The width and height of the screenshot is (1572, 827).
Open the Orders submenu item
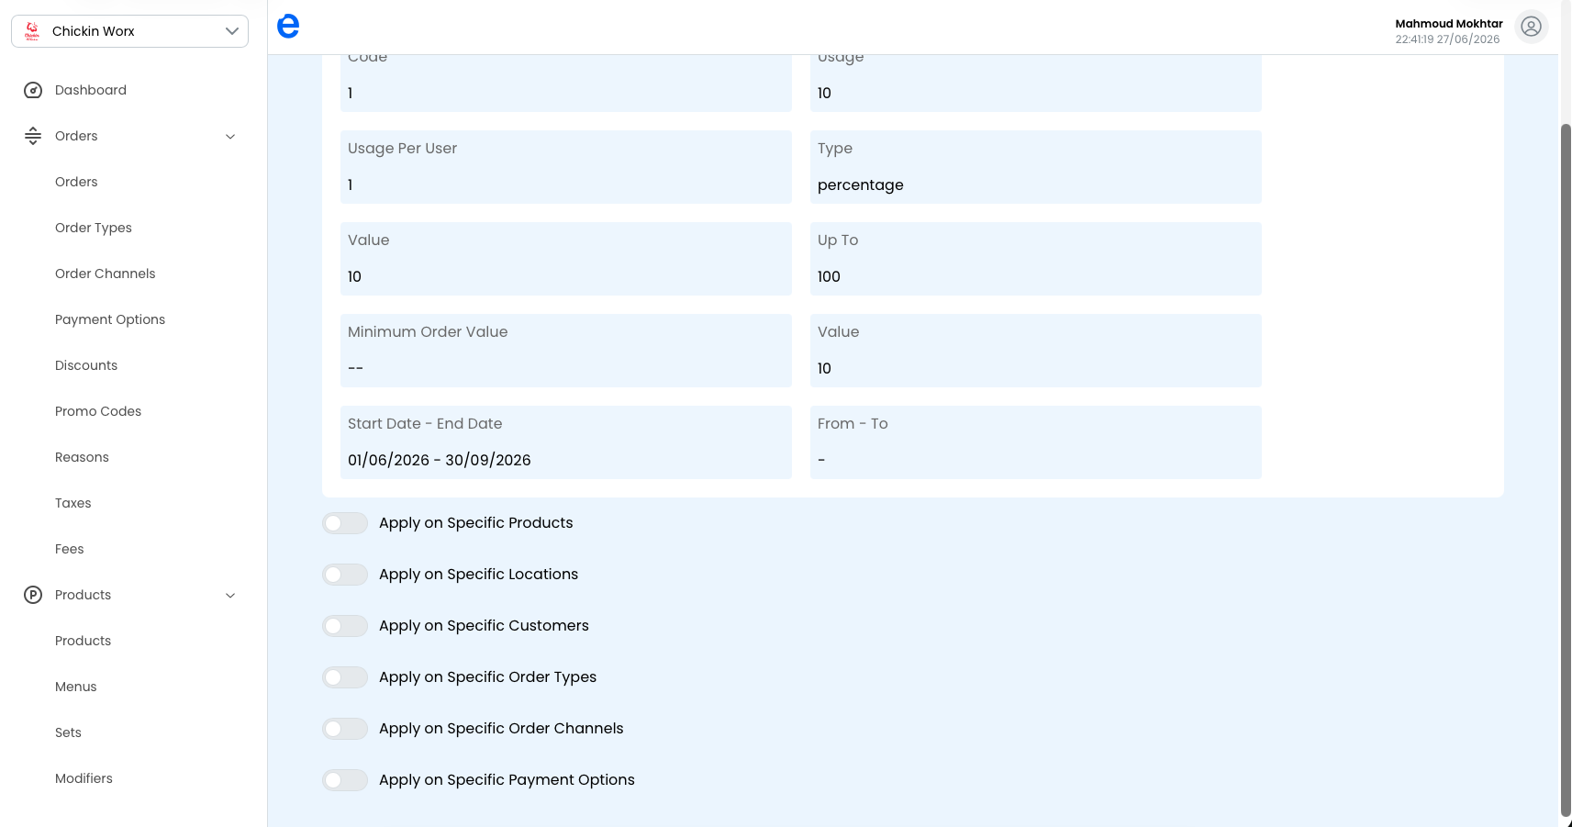tap(76, 182)
